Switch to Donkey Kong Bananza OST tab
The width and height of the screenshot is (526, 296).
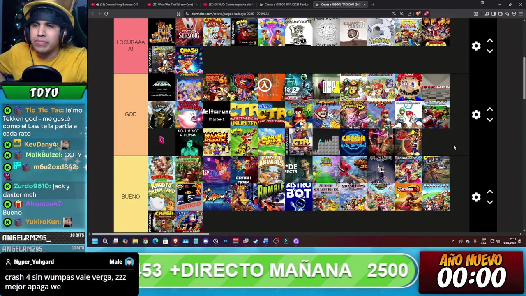tap(116, 5)
